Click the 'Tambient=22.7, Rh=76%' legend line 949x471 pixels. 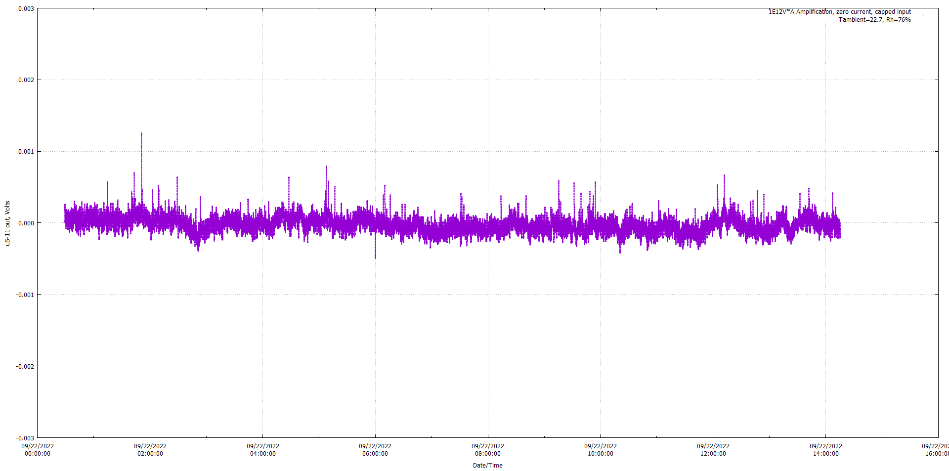[875, 20]
